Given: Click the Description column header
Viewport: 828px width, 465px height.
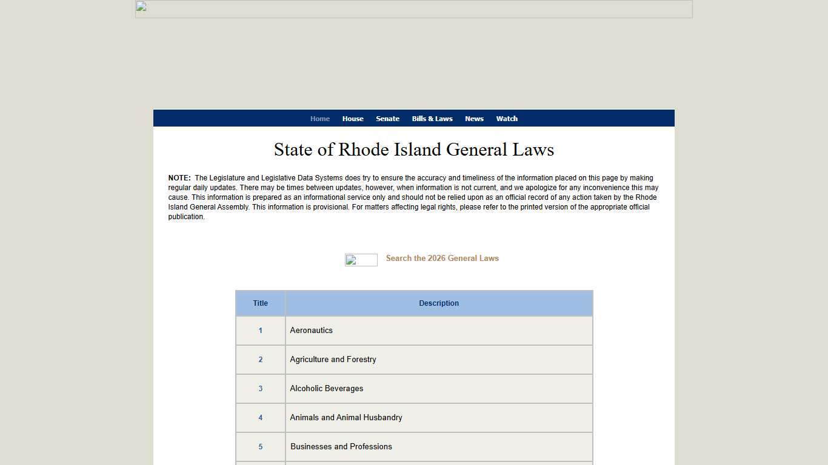Looking at the screenshot, I should pos(439,303).
